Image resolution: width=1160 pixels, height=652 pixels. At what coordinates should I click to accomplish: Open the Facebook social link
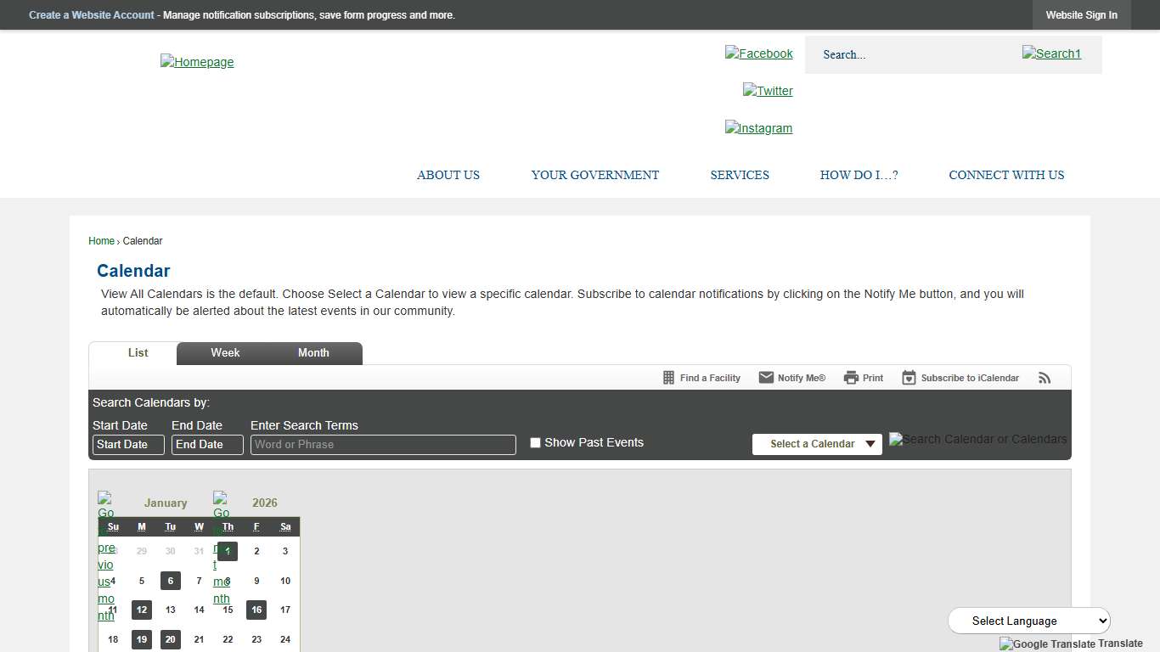[x=758, y=53]
